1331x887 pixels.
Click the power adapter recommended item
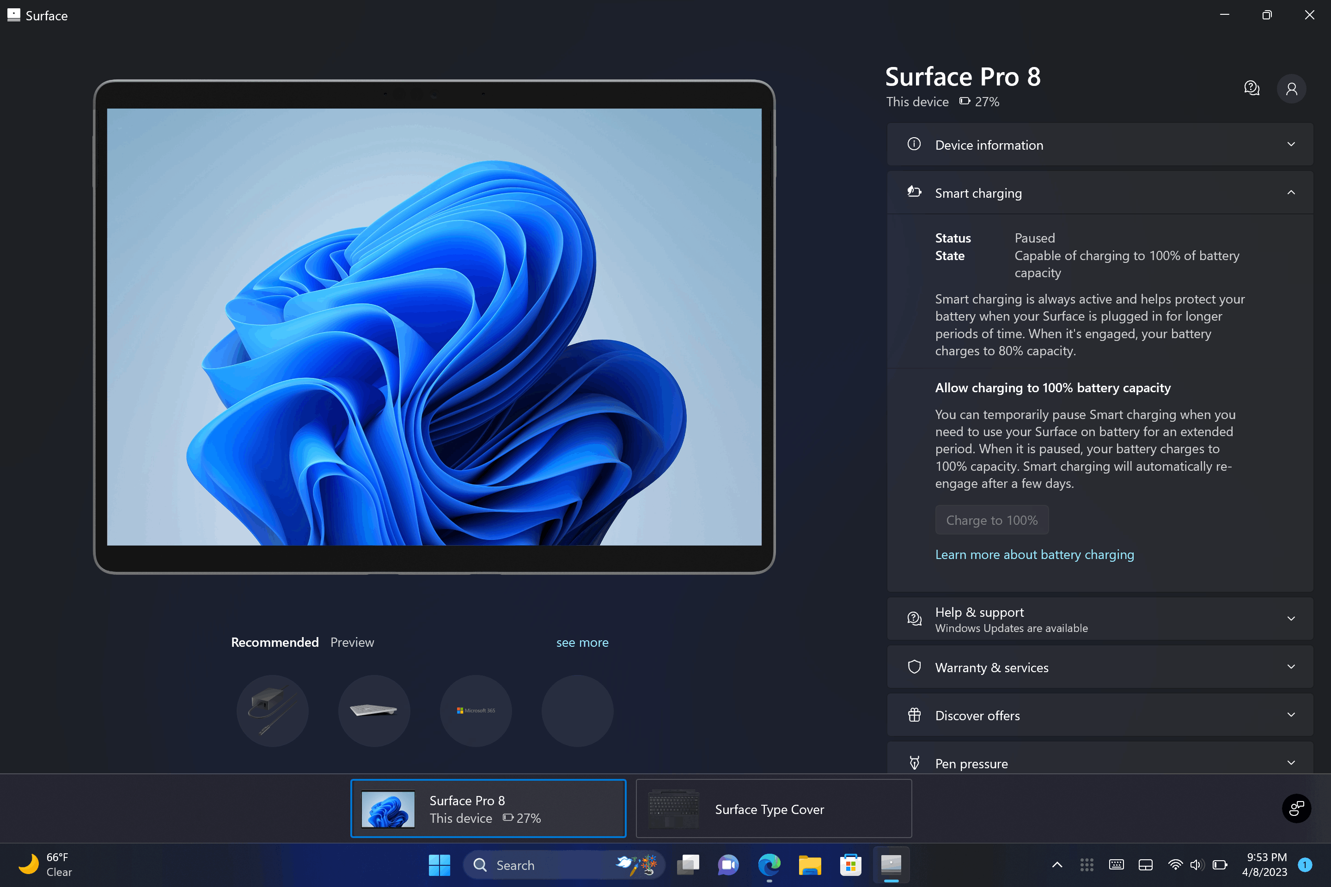[272, 711]
